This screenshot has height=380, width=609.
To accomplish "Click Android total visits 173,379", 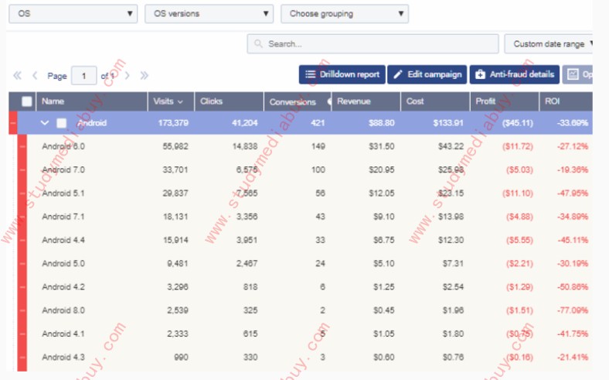I will pyautogui.click(x=173, y=123).
